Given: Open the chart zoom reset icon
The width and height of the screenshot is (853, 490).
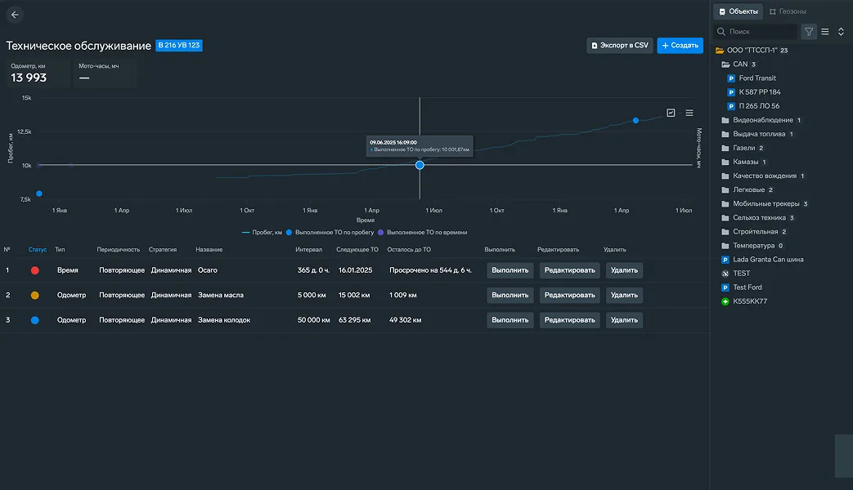Looking at the screenshot, I should point(671,113).
